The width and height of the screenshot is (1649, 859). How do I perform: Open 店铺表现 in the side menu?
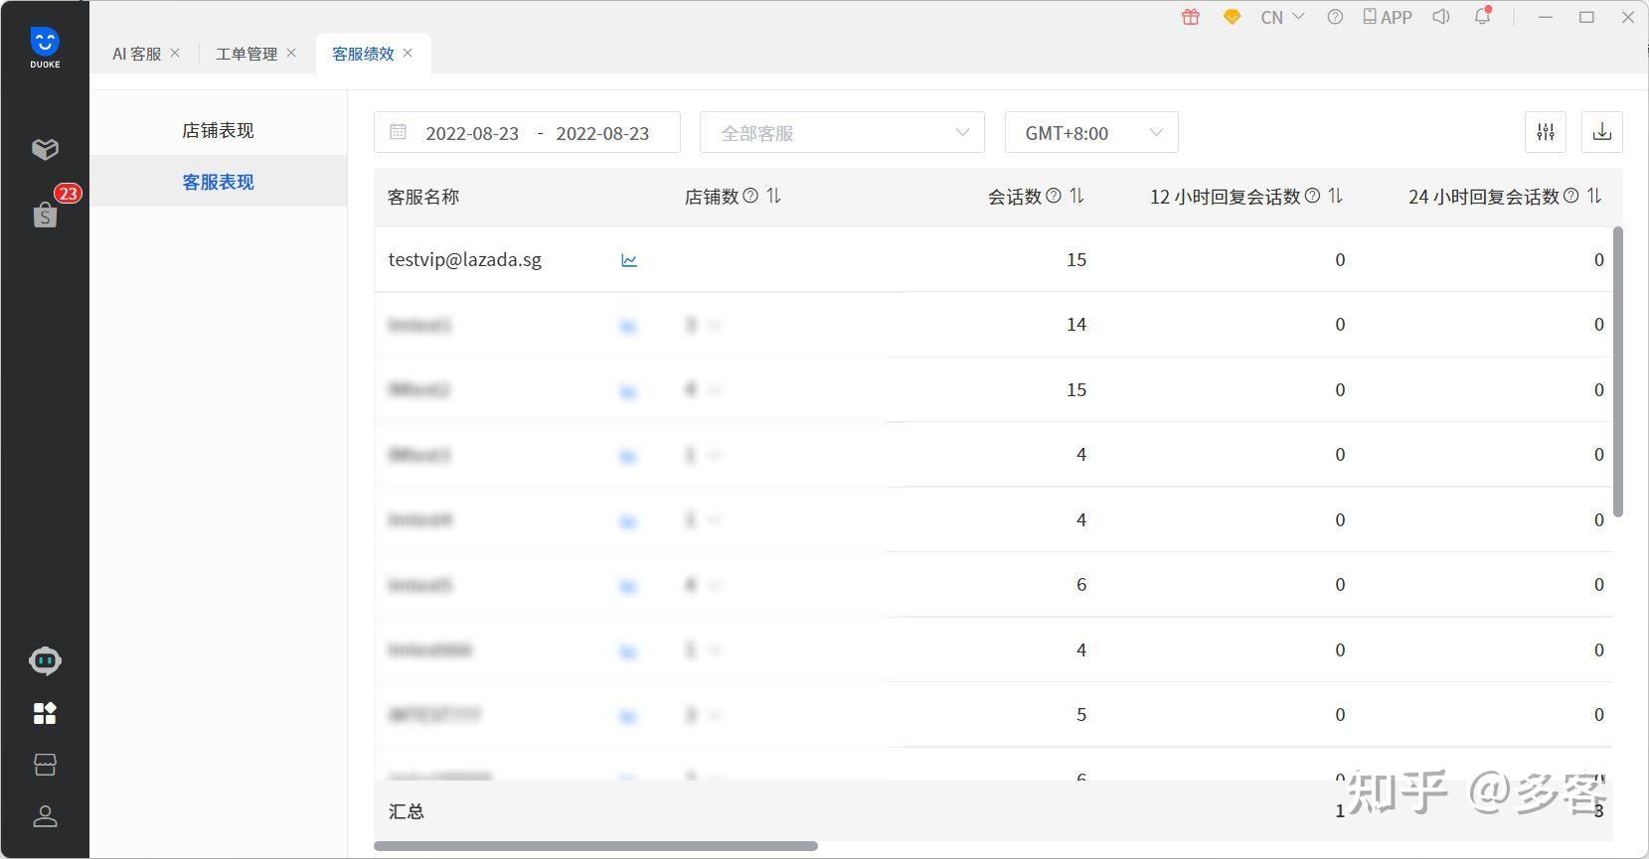[218, 130]
